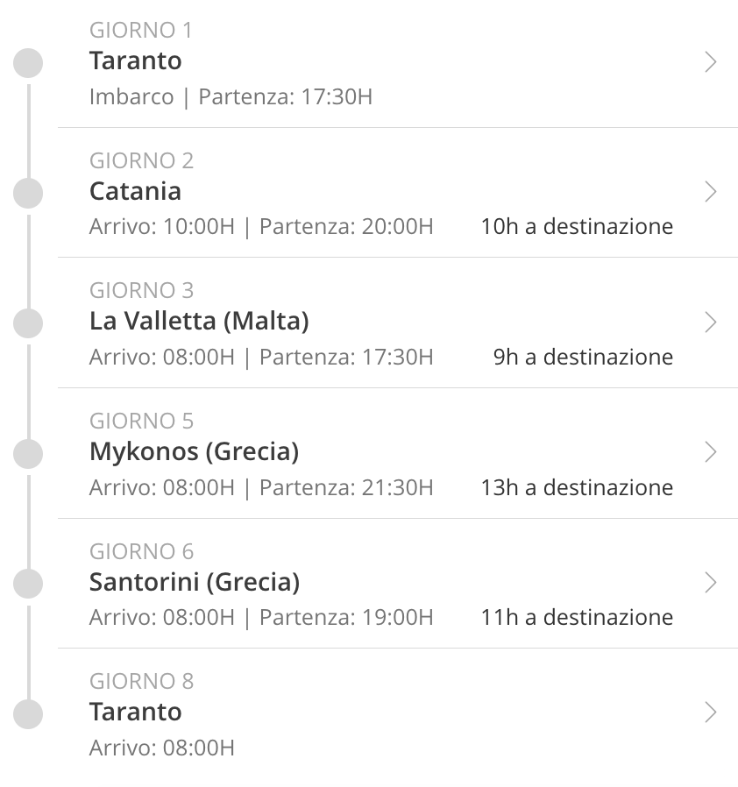Expand Santorini (Grecia) chevron arrow
This screenshot has height=787, width=738.
pos(710,583)
